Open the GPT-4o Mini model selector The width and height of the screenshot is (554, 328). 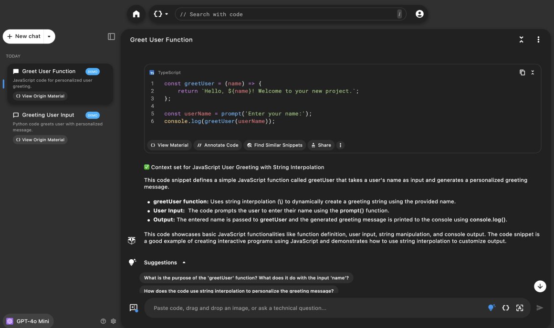coord(28,321)
